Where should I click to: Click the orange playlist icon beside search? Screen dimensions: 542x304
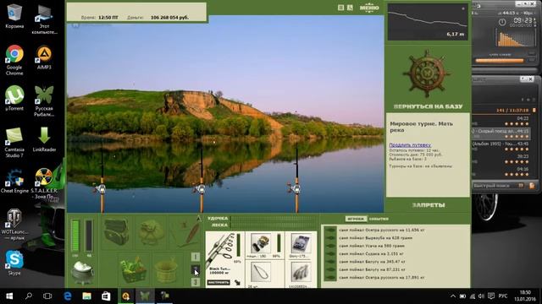532,186
